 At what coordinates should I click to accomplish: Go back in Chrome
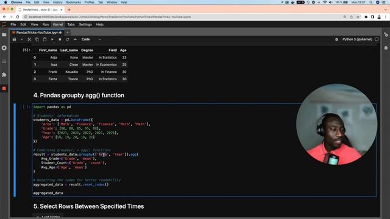click(5, 17)
